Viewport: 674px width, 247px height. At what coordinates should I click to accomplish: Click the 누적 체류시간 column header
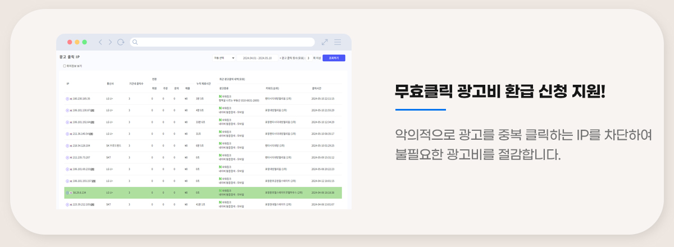(x=203, y=83)
